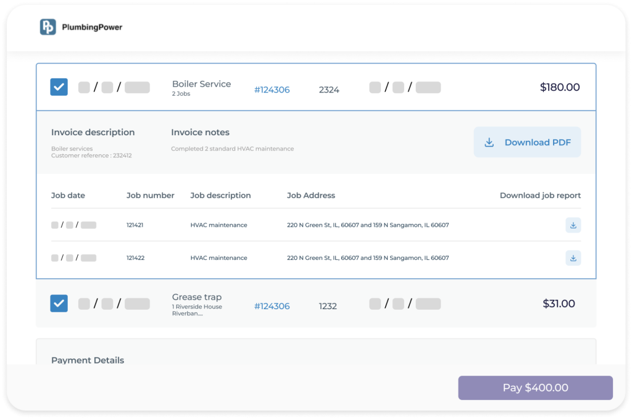This screenshot has height=419, width=632.
Task: Click the PlumbingPower logo icon
Action: (48, 27)
